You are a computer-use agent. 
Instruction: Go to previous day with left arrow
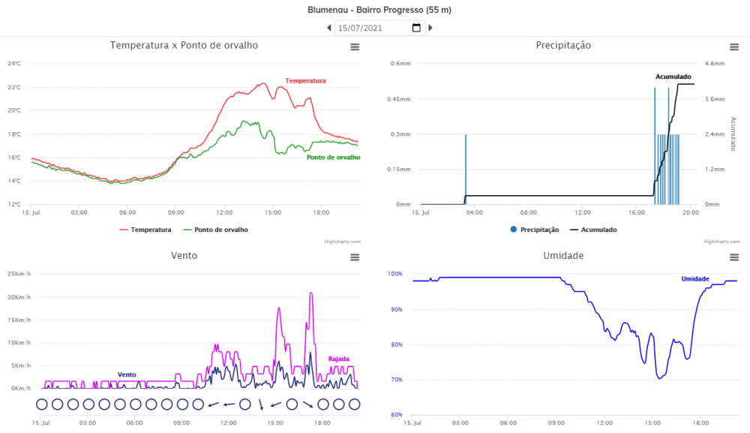tap(328, 28)
